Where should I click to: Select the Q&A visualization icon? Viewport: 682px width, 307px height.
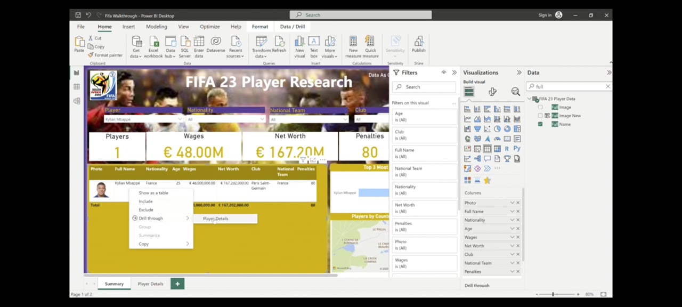click(487, 158)
